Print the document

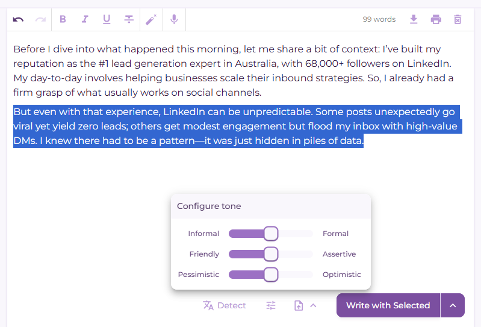pos(436,19)
